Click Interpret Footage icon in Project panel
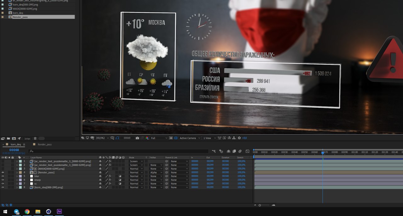 click(3, 138)
